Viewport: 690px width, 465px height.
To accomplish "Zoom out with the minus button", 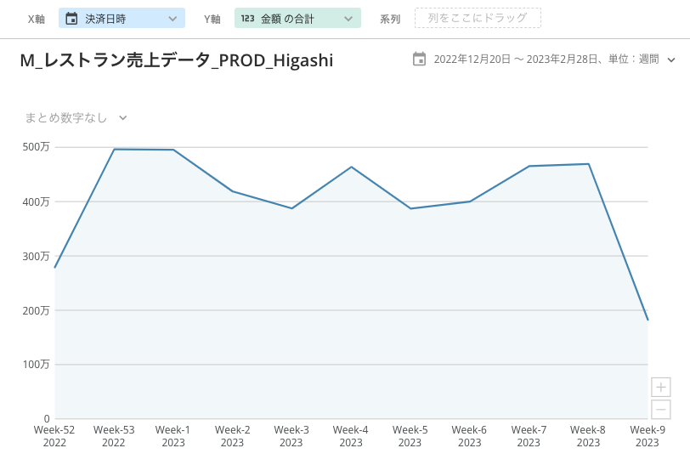I will pyautogui.click(x=660, y=410).
